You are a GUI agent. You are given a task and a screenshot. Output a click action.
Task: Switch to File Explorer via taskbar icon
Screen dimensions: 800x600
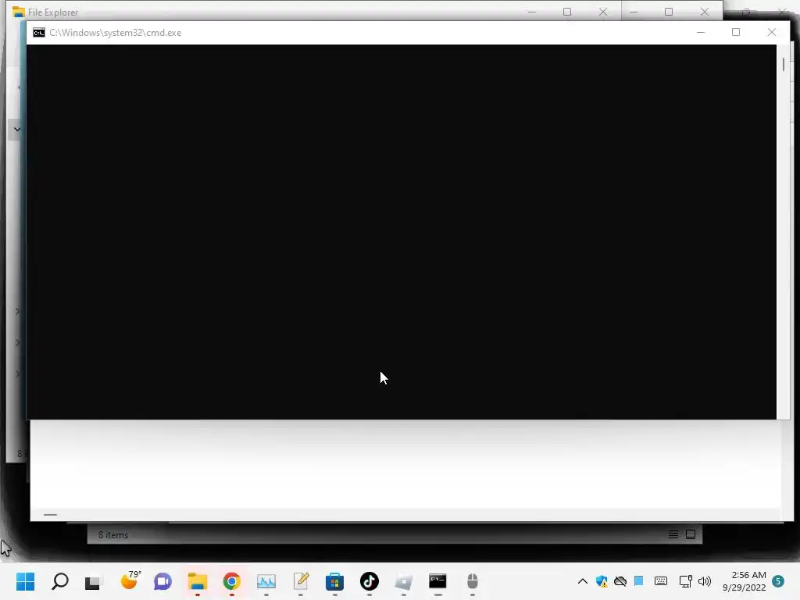197,581
